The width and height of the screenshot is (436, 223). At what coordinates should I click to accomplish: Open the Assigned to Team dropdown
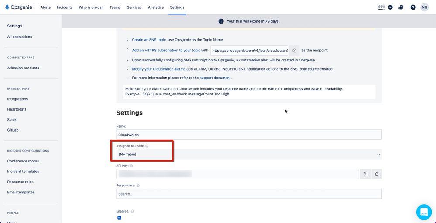pyautogui.click(x=249, y=155)
